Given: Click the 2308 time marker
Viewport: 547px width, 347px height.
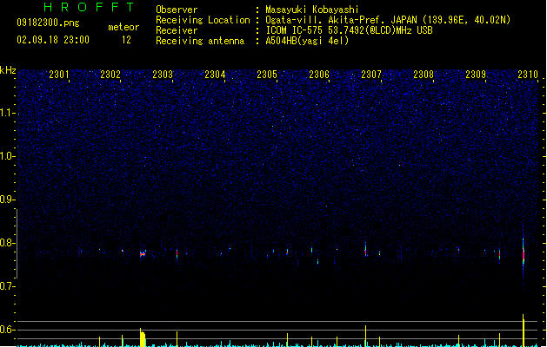Looking at the screenshot, I should click(424, 74).
